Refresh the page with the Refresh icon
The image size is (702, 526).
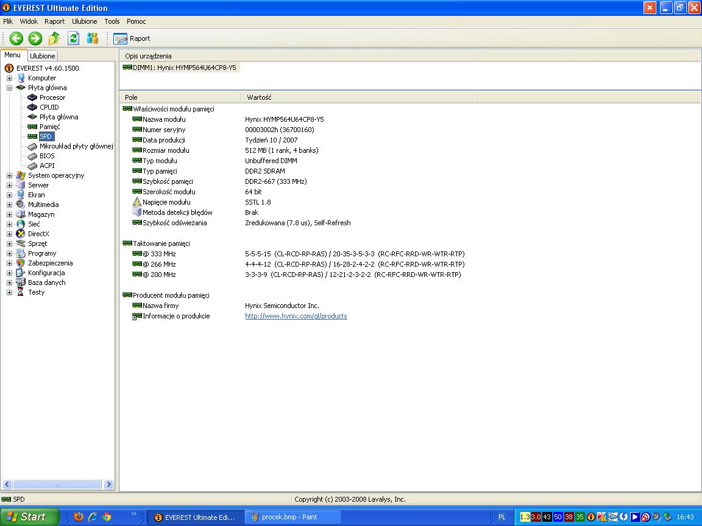click(73, 38)
